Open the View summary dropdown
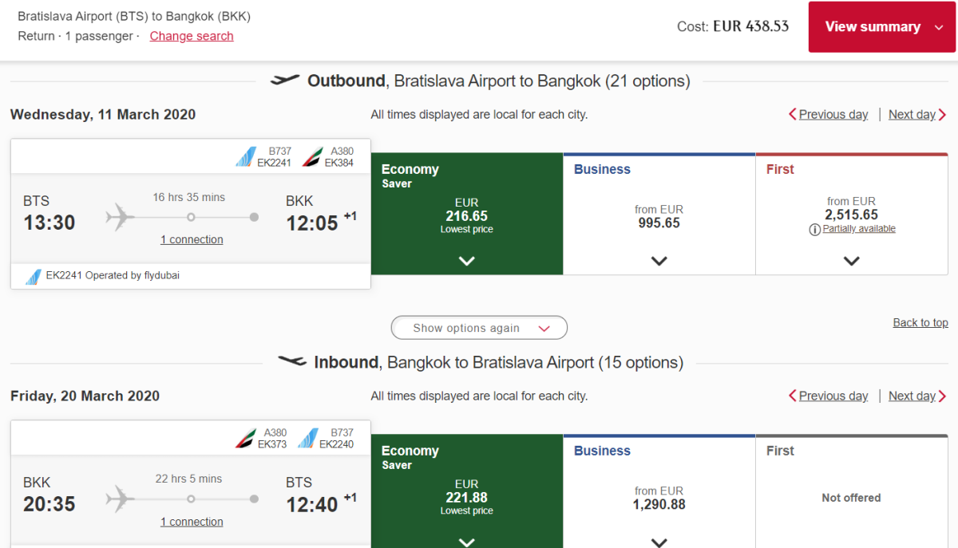 pyautogui.click(x=881, y=27)
